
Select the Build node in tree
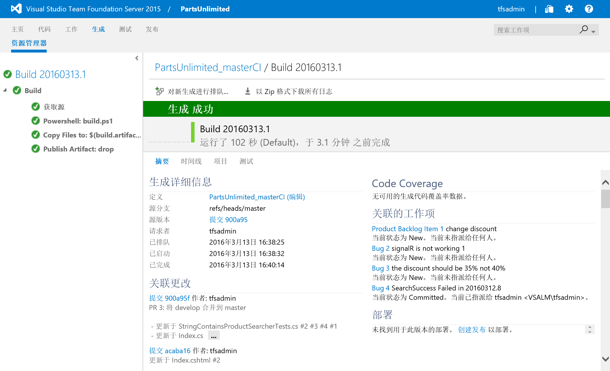pyautogui.click(x=33, y=91)
